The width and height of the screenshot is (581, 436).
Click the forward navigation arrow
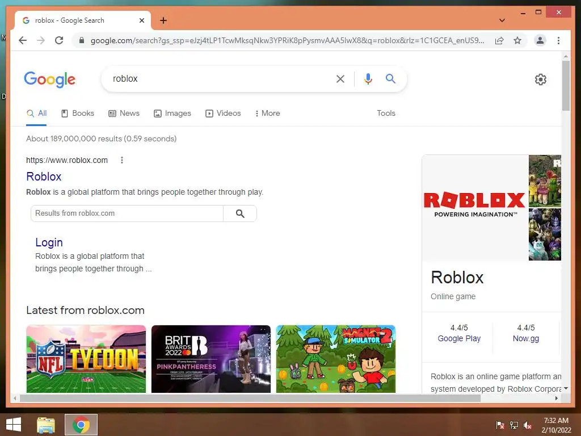[x=41, y=40]
